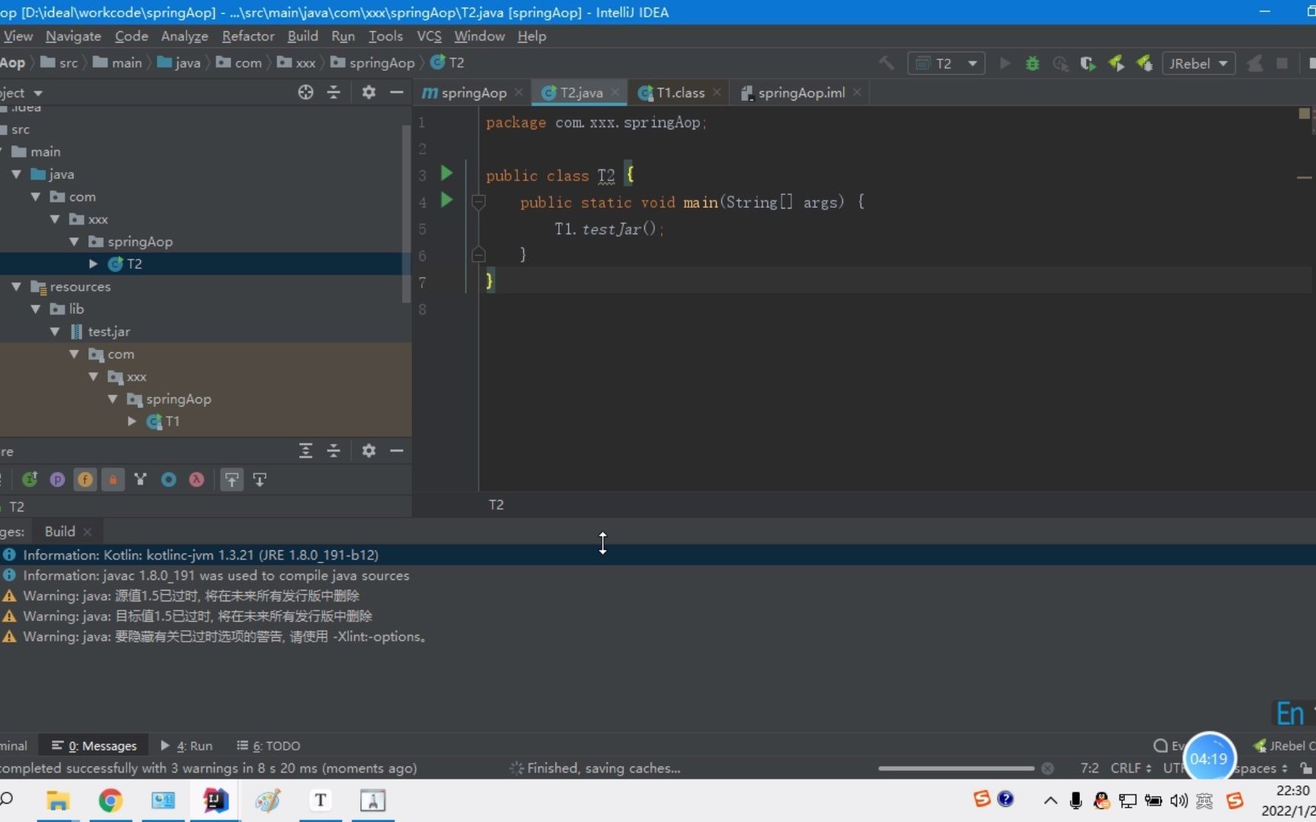Click the background task progress bar
Image resolution: width=1316 pixels, height=822 pixels.
point(956,768)
